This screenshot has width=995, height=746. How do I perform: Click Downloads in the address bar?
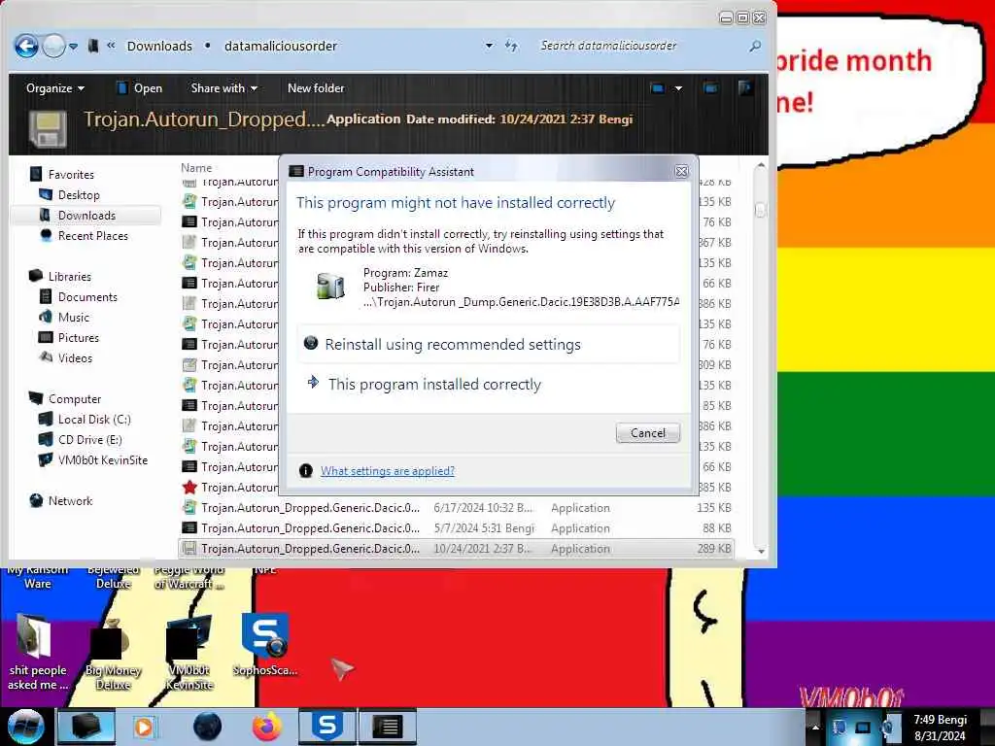pos(159,47)
